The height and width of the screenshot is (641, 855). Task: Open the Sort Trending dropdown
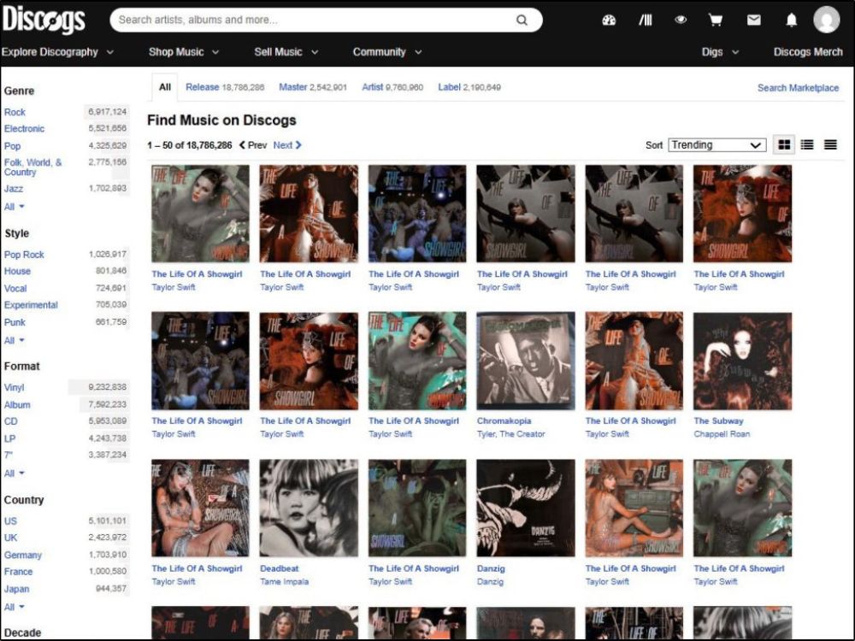click(x=717, y=145)
